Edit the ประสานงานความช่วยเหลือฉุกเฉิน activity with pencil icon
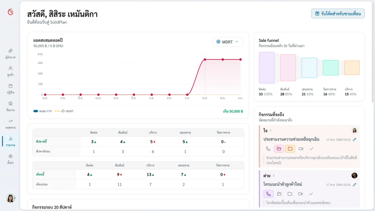Image resolution: width=375 pixels, height=211 pixels. click(354, 139)
